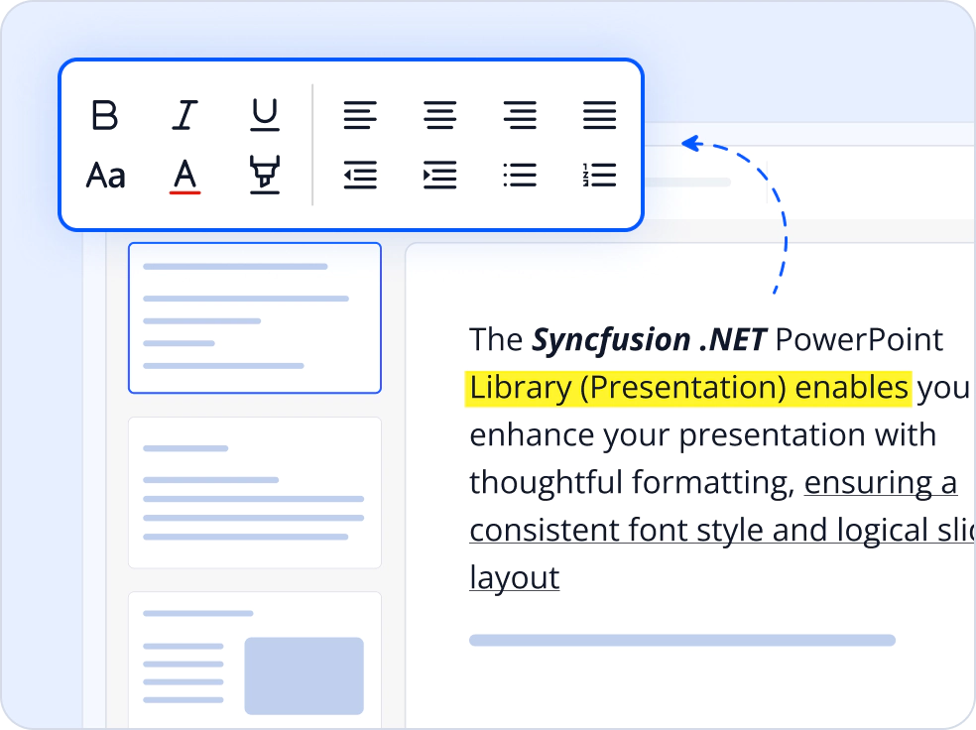976x730 pixels.
Task: Select the font color A icon
Action: click(184, 177)
